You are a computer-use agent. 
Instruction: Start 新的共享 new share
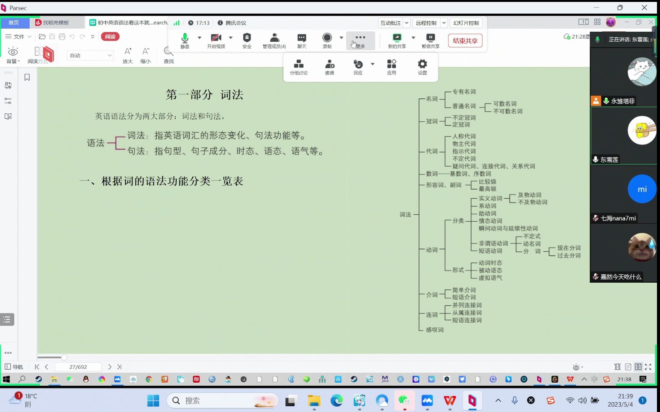pos(397,40)
